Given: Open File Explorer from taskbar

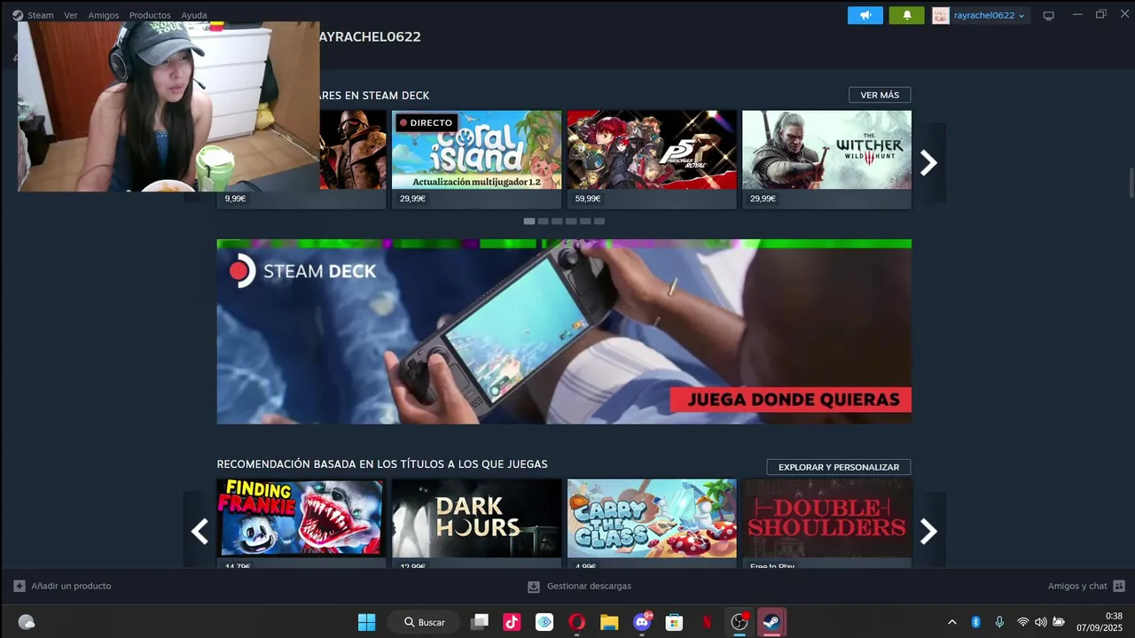Looking at the screenshot, I should [609, 622].
